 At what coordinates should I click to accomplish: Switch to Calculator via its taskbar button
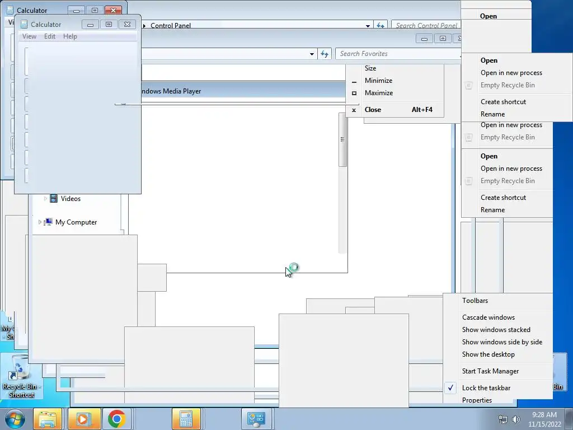186,419
